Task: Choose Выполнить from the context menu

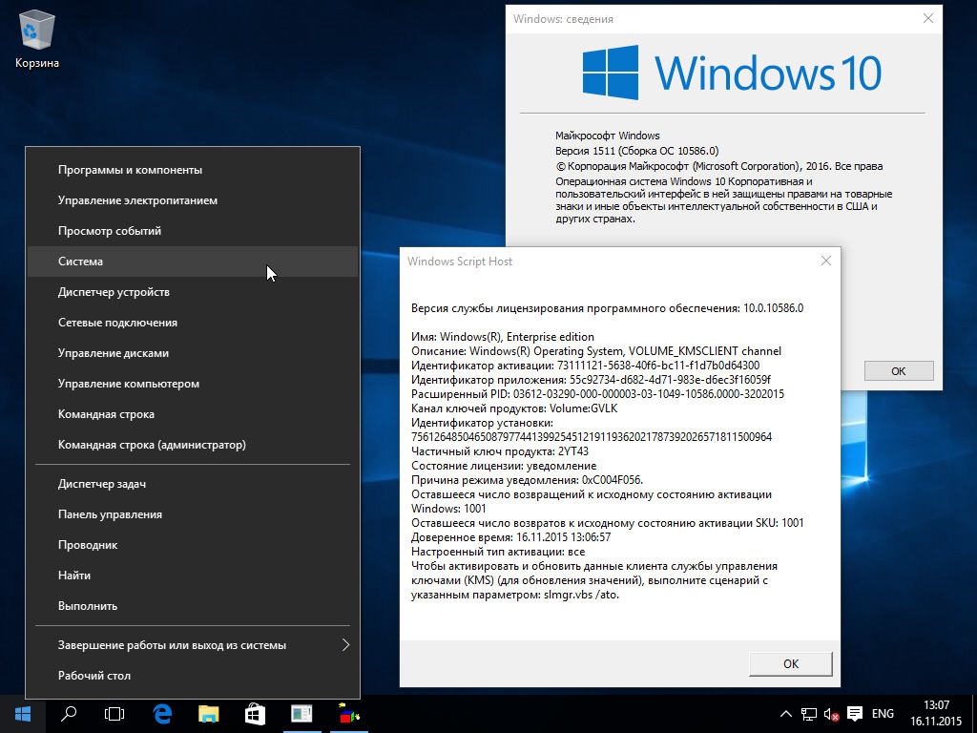Action: click(x=193, y=606)
